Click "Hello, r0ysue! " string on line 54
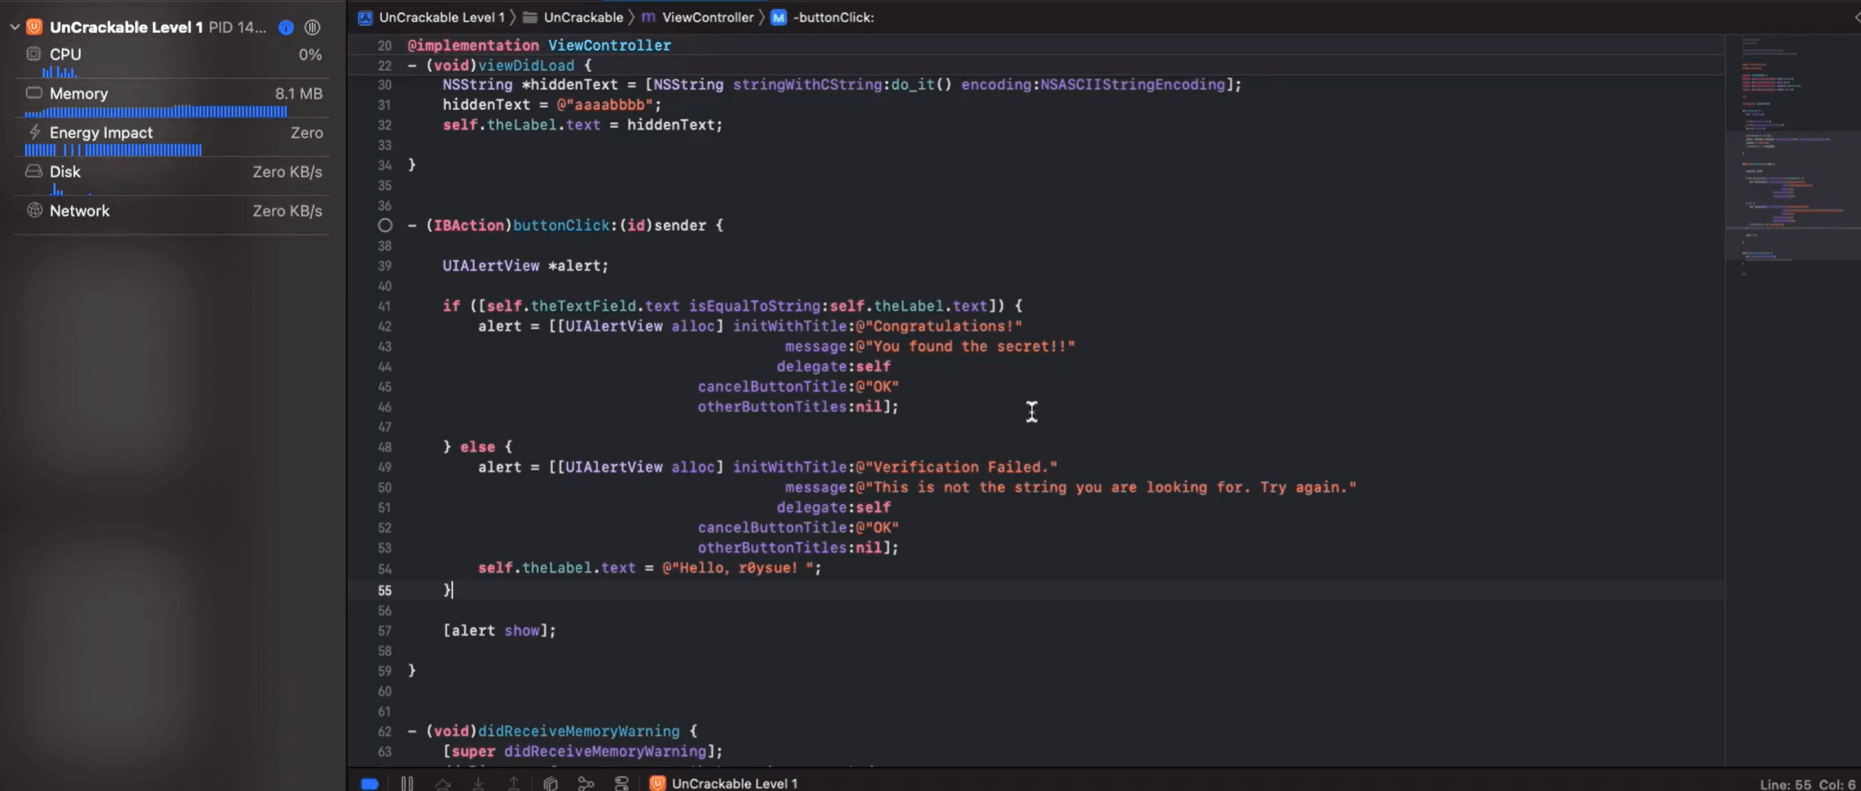The width and height of the screenshot is (1861, 791). coord(738,568)
